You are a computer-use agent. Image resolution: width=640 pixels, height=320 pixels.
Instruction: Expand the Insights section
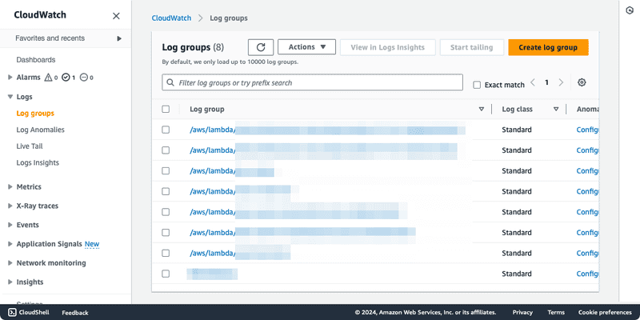pos(10,282)
